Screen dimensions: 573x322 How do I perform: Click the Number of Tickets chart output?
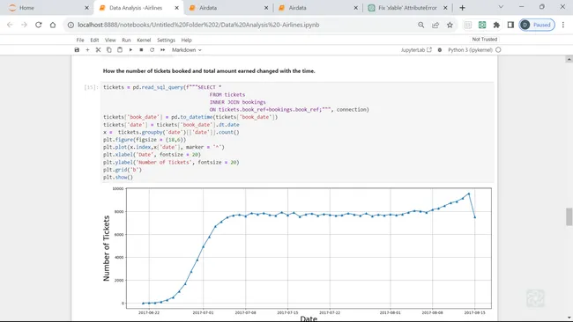(297, 253)
